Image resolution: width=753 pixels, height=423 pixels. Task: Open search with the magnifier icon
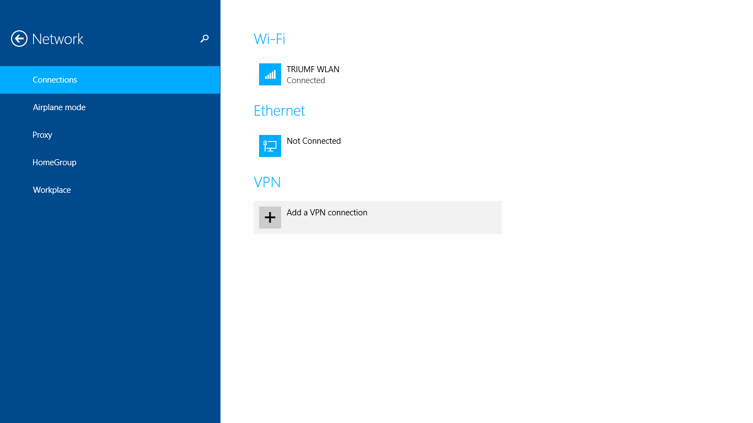pos(205,39)
